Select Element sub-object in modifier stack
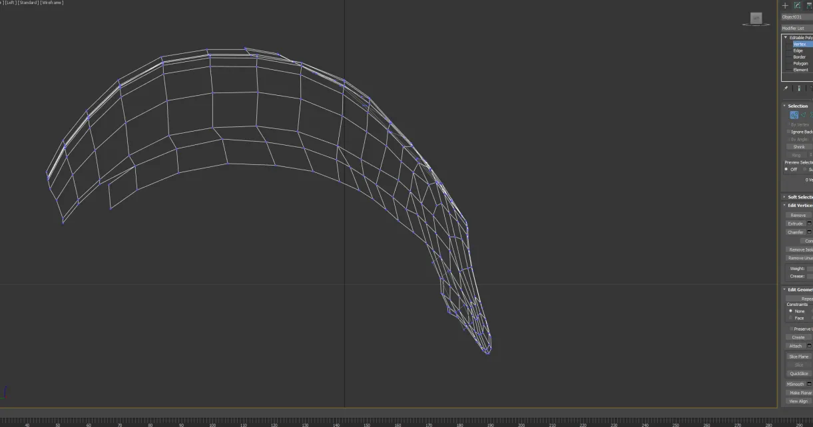 (x=800, y=70)
